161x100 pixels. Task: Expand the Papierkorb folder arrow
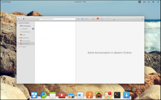19,38
